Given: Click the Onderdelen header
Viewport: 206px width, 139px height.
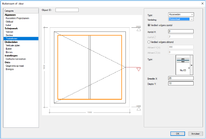Looking at the screenshot, I should [x=11, y=42].
